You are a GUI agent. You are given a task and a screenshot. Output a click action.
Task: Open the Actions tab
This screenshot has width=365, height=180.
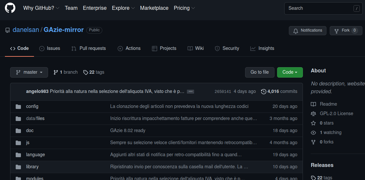pyautogui.click(x=129, y=48)
